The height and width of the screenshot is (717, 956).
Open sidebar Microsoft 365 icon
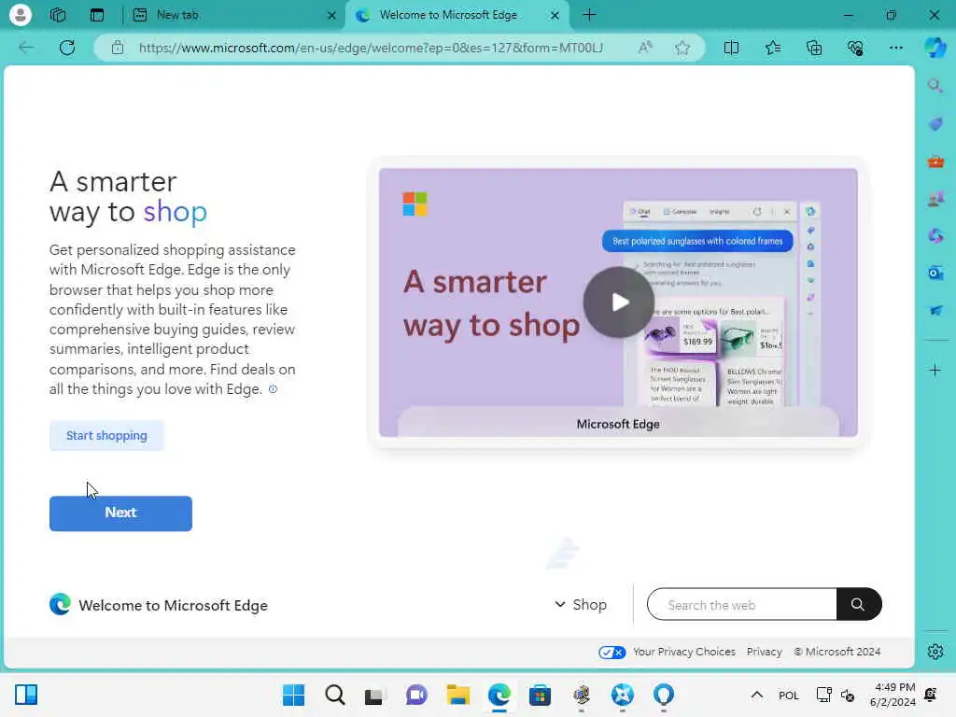935,236
